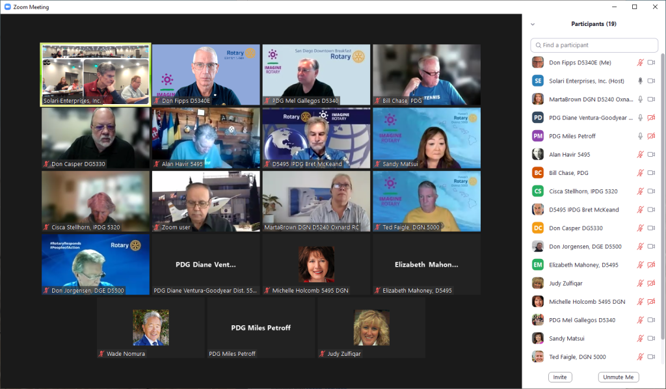Click the disabled camera icon for PDG Diane Ventura-Goodyear
The width and height of the screenshot is (666, 389).
[x=651, y=118]
